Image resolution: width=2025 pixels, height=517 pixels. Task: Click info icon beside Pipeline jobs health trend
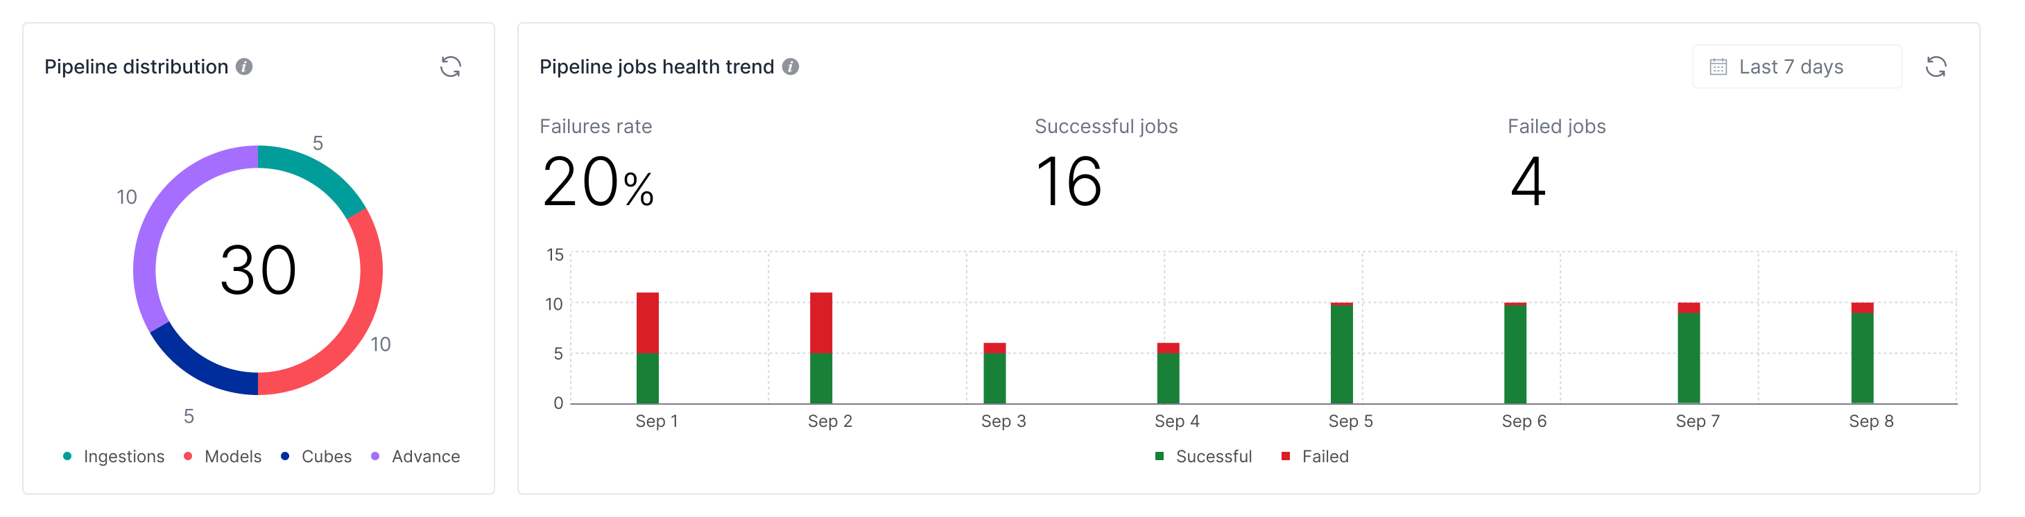pos(791,67)
